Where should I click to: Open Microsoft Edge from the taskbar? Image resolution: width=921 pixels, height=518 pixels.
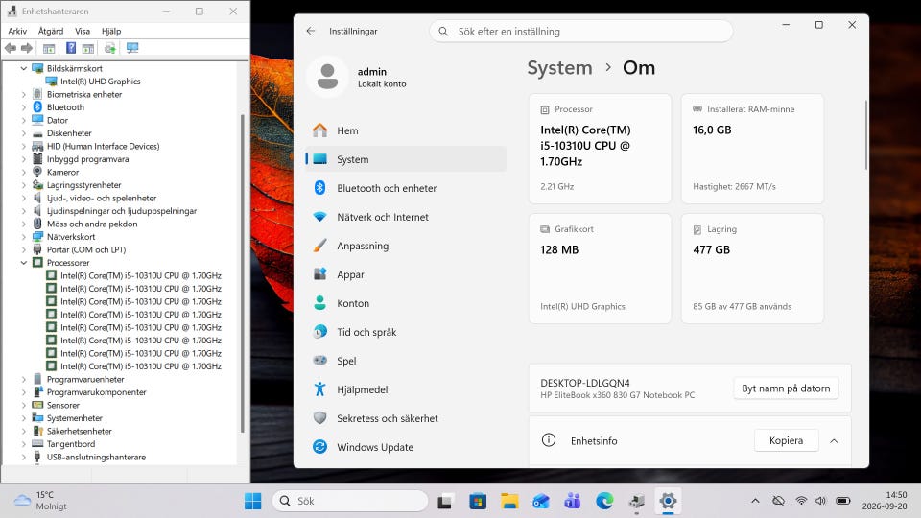coord(604,501)
